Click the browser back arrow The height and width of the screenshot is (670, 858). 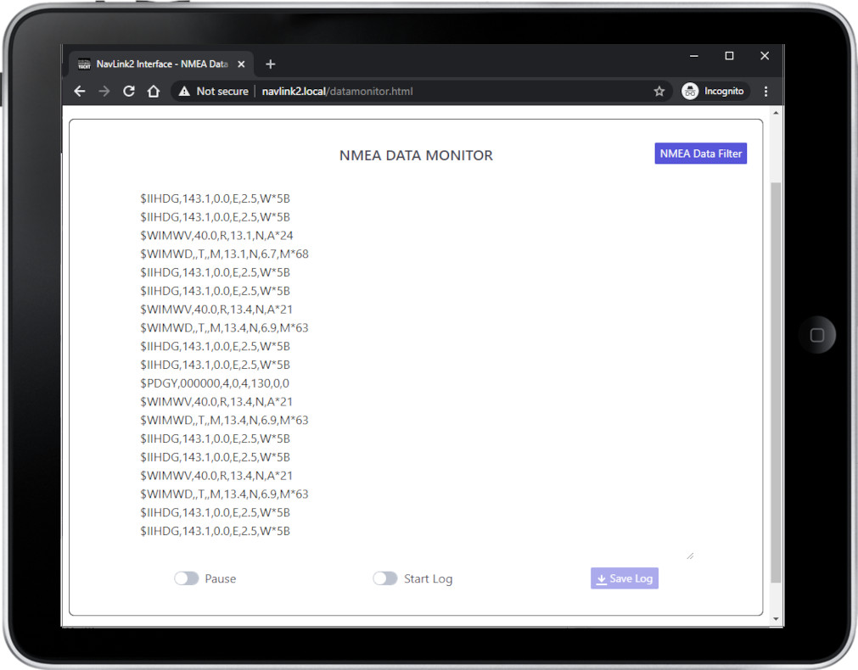point(80,92)
